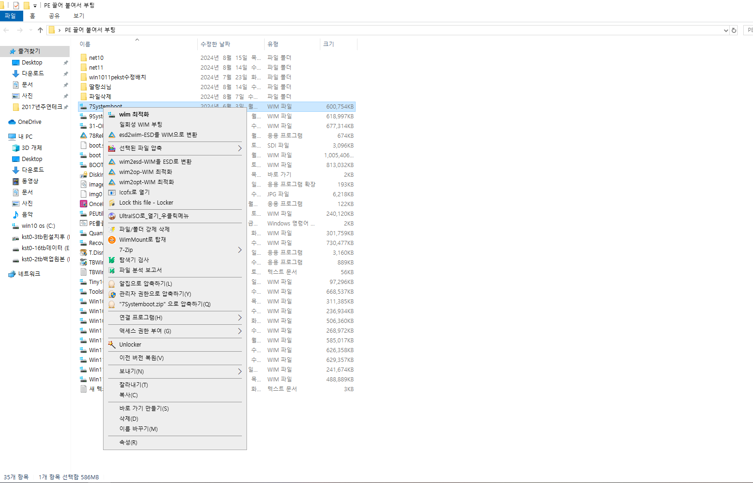Viewport: 753px width, 483px height.
Task: Click the esd2wim-ESD를 WIM으로 변환 icon
Action: (x=112, y=135)
